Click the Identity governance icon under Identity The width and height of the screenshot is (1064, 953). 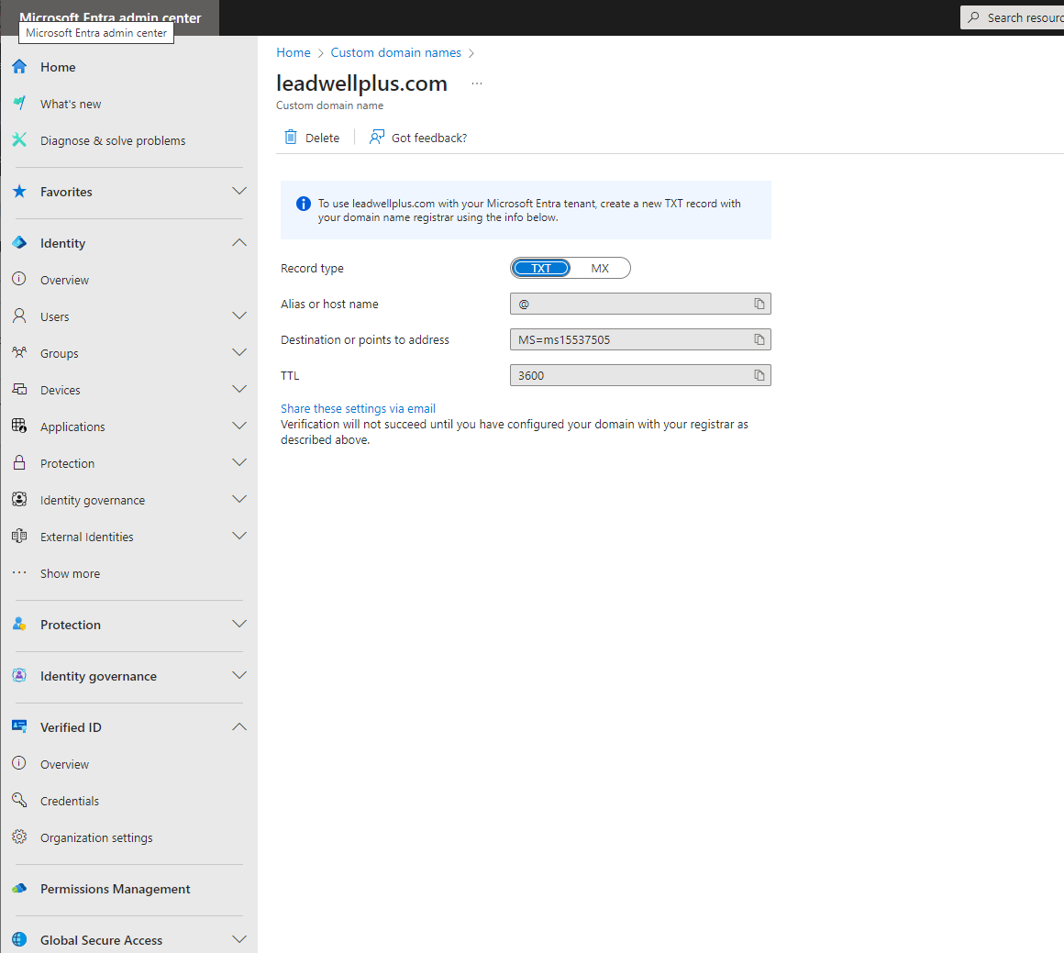pyautogui.click(x=19, y=499)
